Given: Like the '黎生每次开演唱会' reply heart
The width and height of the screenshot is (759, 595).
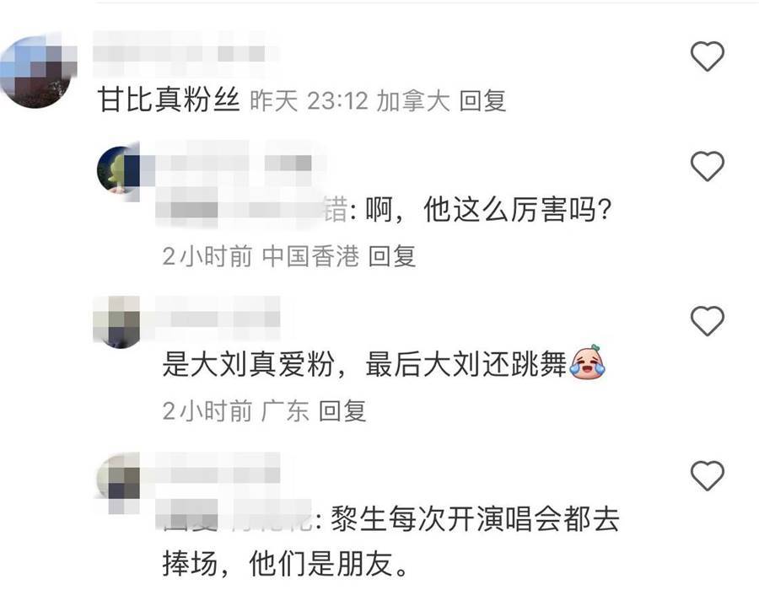Looking at the screenshot, I should pos(708,475).
